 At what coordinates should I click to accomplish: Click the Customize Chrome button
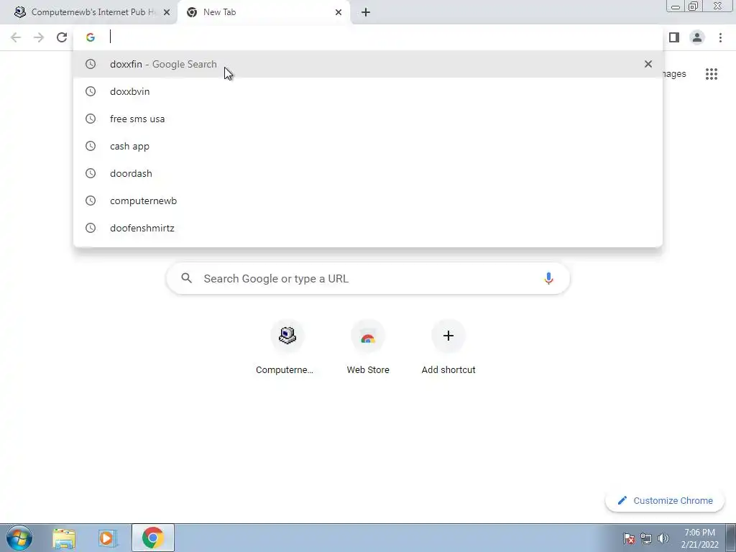[665, 500]
